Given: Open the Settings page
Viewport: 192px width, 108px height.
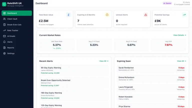Looking at the screenshot, I should tap(17, 53).
